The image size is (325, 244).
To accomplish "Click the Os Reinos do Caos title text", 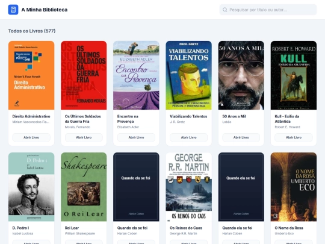I will (x=186, y=228).
